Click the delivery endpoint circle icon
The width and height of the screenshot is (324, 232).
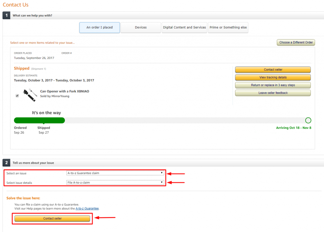[308, 120]
